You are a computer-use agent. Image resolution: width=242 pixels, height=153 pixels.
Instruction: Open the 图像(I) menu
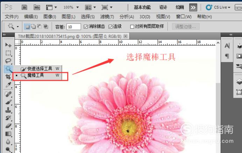(x=50, y=16)
